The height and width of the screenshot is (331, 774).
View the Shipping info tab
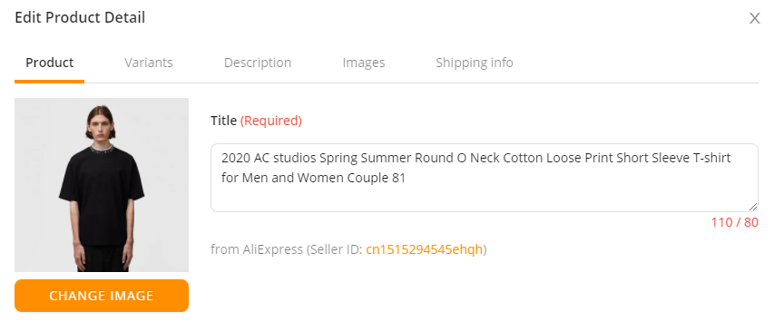[475, 63]
